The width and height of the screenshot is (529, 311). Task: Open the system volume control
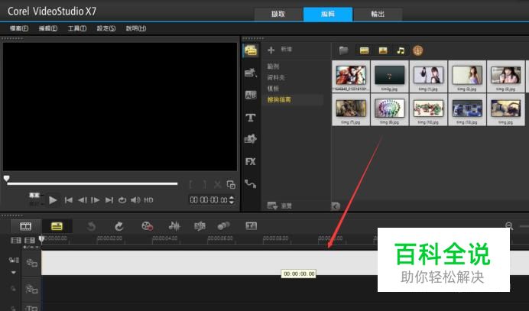click(x=135, y=200)
